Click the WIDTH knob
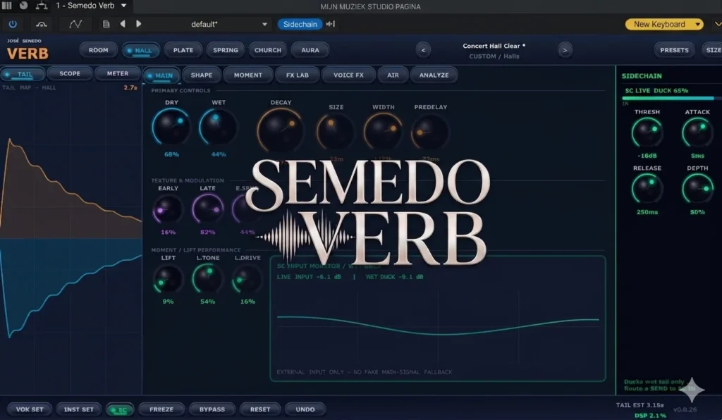The image size is (722, 420). [x=383, y=132]
